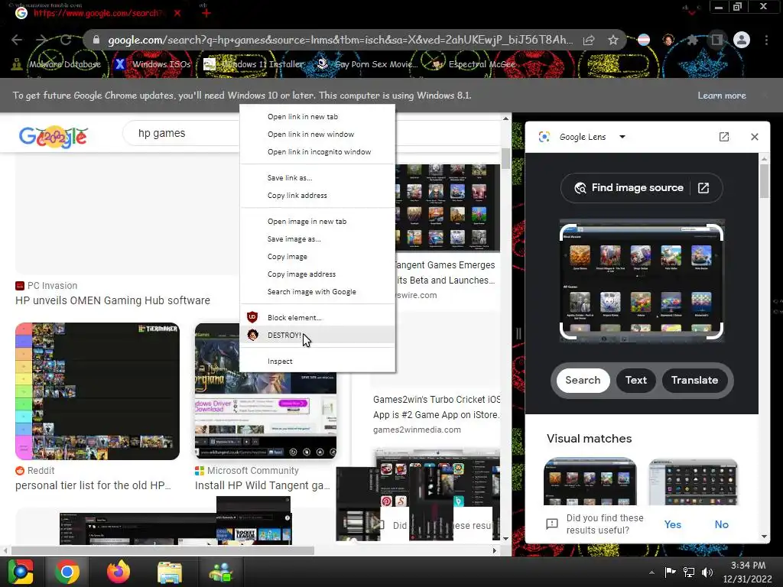Click the Lens panel scrollbar
Screen dimensions: 783x587
765,180
